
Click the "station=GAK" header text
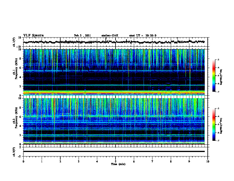click(110, 35)
